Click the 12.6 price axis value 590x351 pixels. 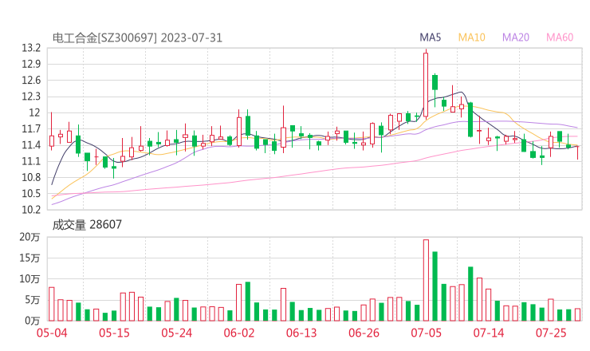click(31, 81)
